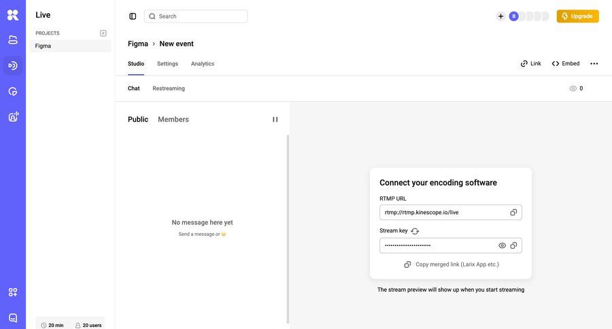Open the support chat sidebar icon
This screenshot has height=329, width=612.
coord(13,318)
